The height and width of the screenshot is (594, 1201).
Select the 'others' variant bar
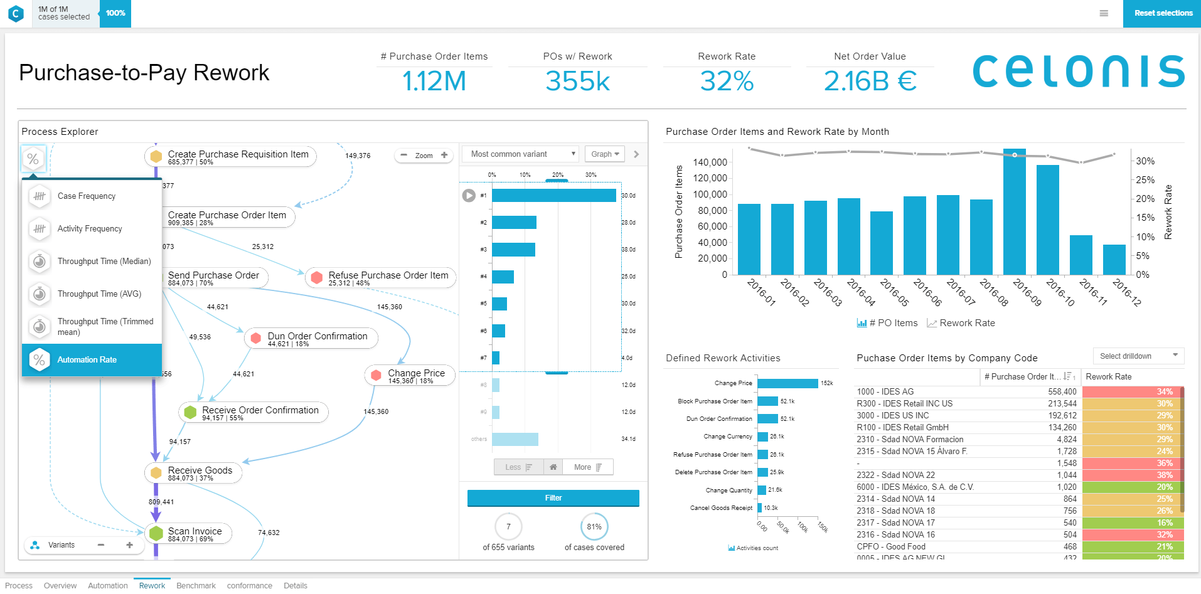(515, 439)
